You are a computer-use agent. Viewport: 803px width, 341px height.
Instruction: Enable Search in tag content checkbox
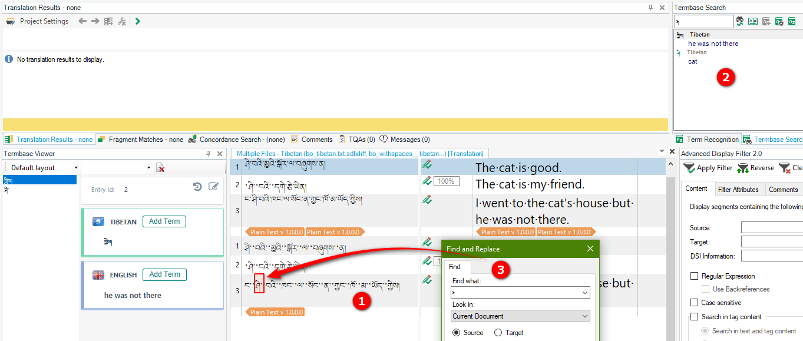694,317
